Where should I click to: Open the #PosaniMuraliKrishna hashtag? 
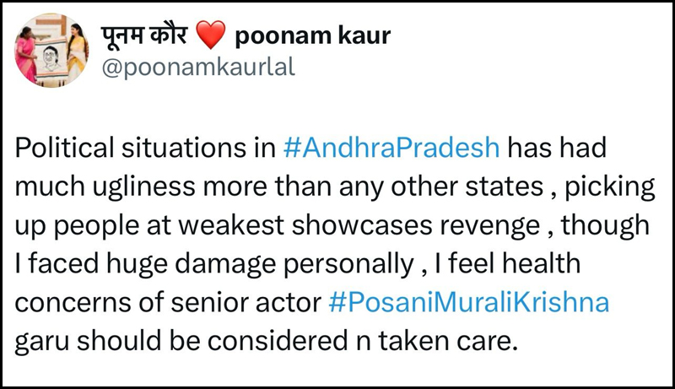tap(469, 302)
